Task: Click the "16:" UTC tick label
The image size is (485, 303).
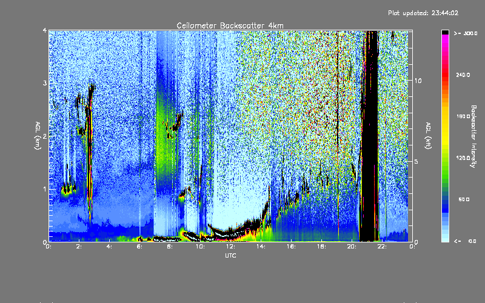Action: coord(291,247)
